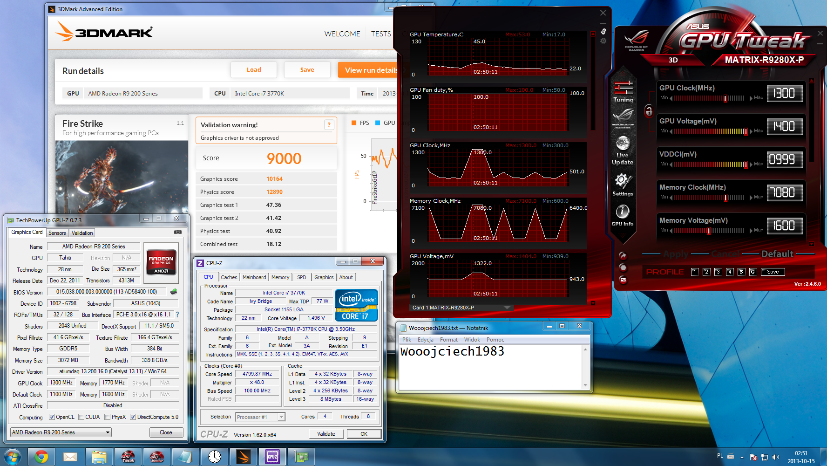The height and width of the screenshot is (466, 827).
Task: Open the Processor #1 selection dropdown
Action: tap(260, 417)
